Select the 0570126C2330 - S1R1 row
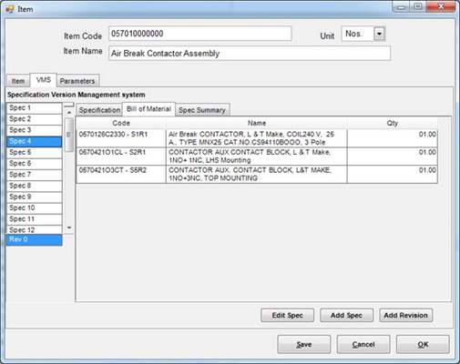This screenshot has height=364, width=460. pos(257,138)
